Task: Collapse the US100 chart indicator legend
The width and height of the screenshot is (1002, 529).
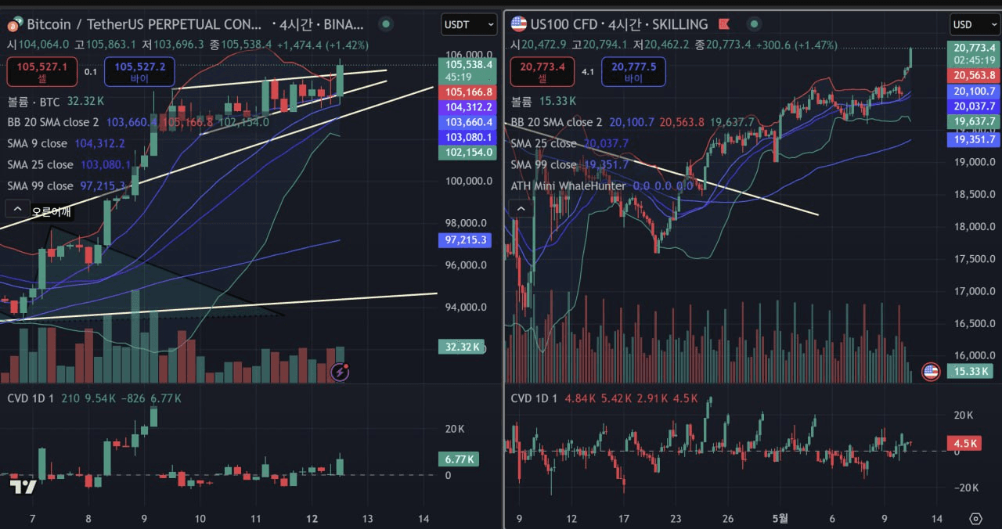Action: click(520, 208)
